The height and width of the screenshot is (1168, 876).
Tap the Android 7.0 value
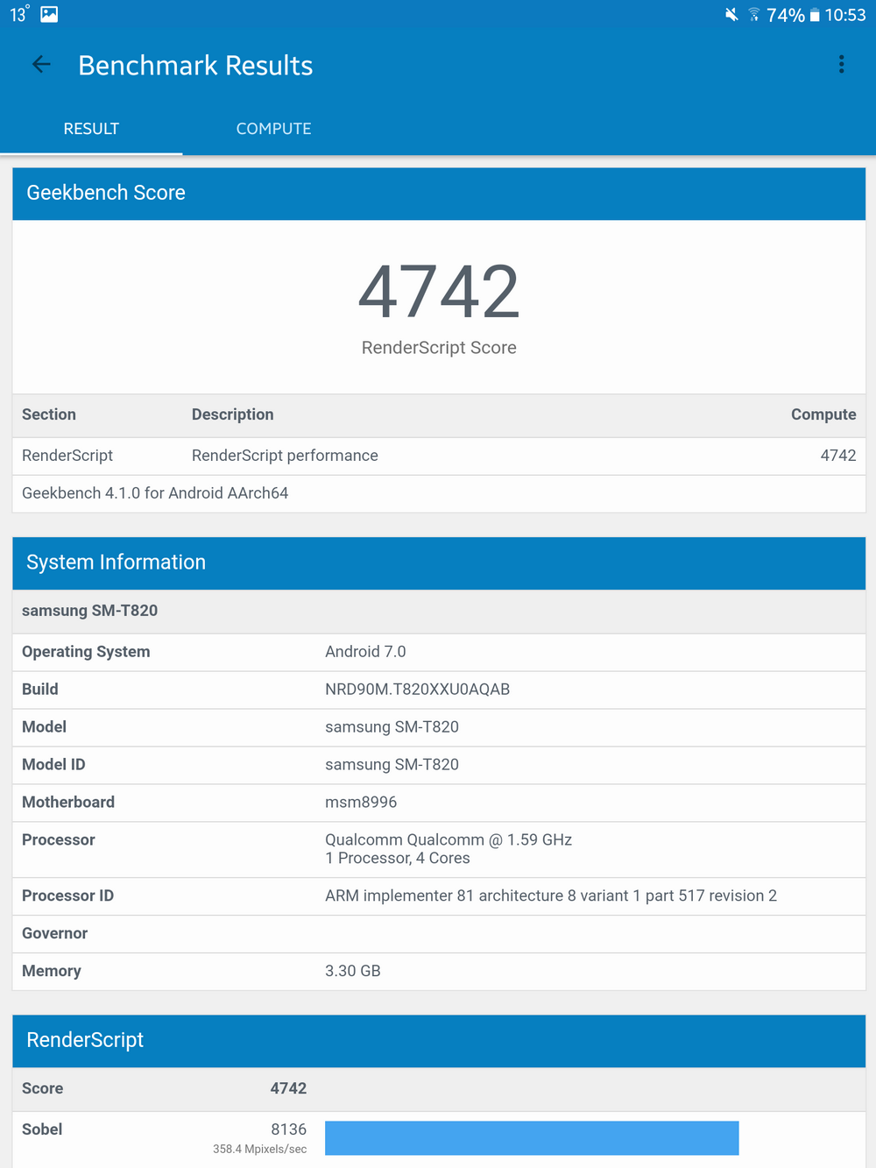pyautogui.click(x=365, y=652)
